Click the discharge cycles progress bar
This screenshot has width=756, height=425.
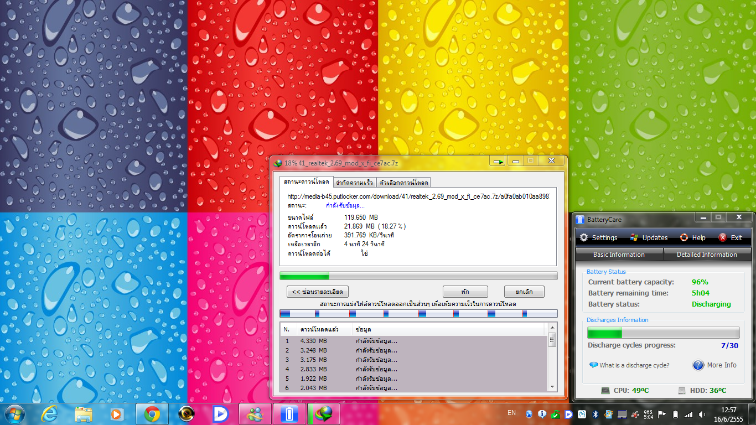(663, 333)
